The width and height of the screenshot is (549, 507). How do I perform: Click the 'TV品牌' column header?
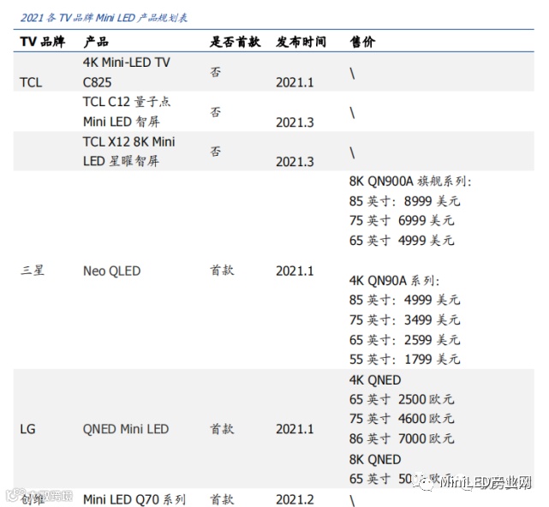pyautogui.click(x=42, y=42)
